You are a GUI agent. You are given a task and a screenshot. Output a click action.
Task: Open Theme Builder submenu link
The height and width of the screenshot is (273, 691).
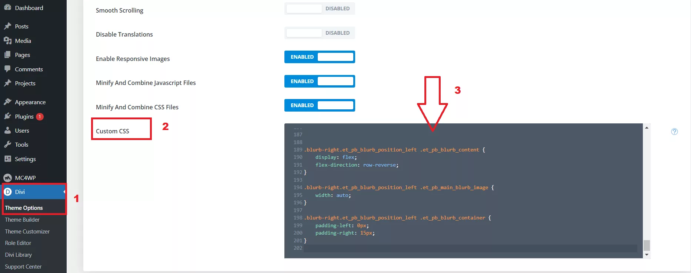(22, 220)
